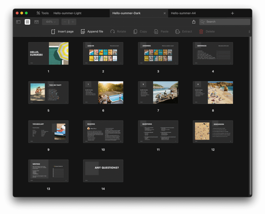The height and width of the screenshot is (214, 265).
Task: Click Append file button
Action: click(92, 31)
